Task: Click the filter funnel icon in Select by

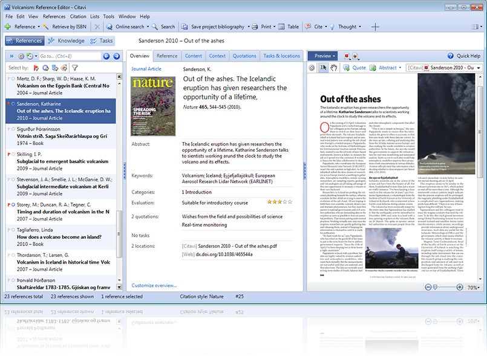Action: [x=75, y=68]
